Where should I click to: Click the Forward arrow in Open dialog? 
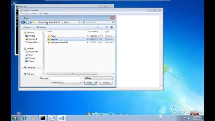pyautogui.click(x=27, y=22)
